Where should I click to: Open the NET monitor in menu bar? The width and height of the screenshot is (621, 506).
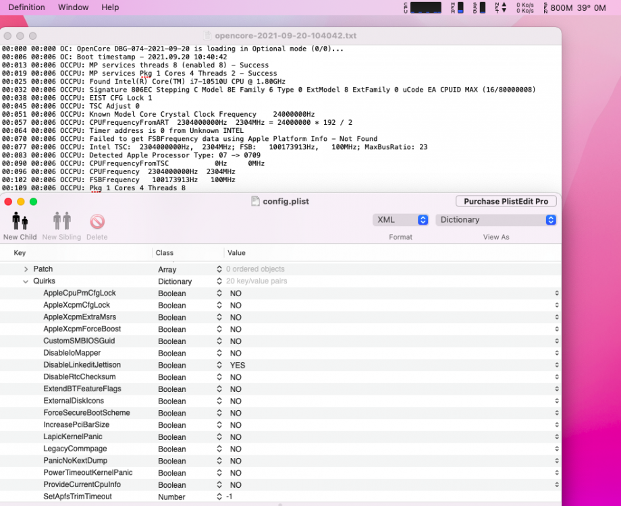(x=501, y=7)
